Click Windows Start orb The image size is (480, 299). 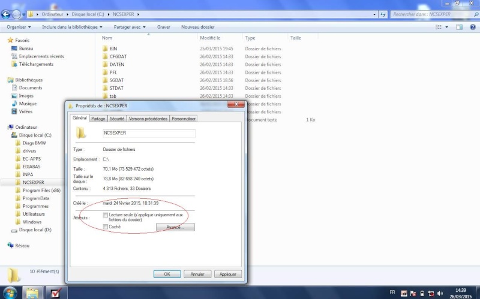coord(10,292)
